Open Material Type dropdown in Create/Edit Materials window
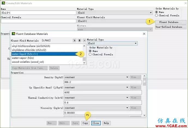Viewport: 188px width, 128px height. pos(115,13)
